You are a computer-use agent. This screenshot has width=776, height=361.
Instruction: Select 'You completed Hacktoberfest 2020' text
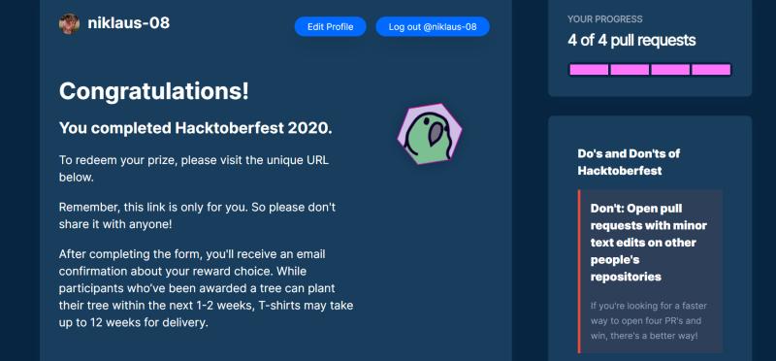196,128
